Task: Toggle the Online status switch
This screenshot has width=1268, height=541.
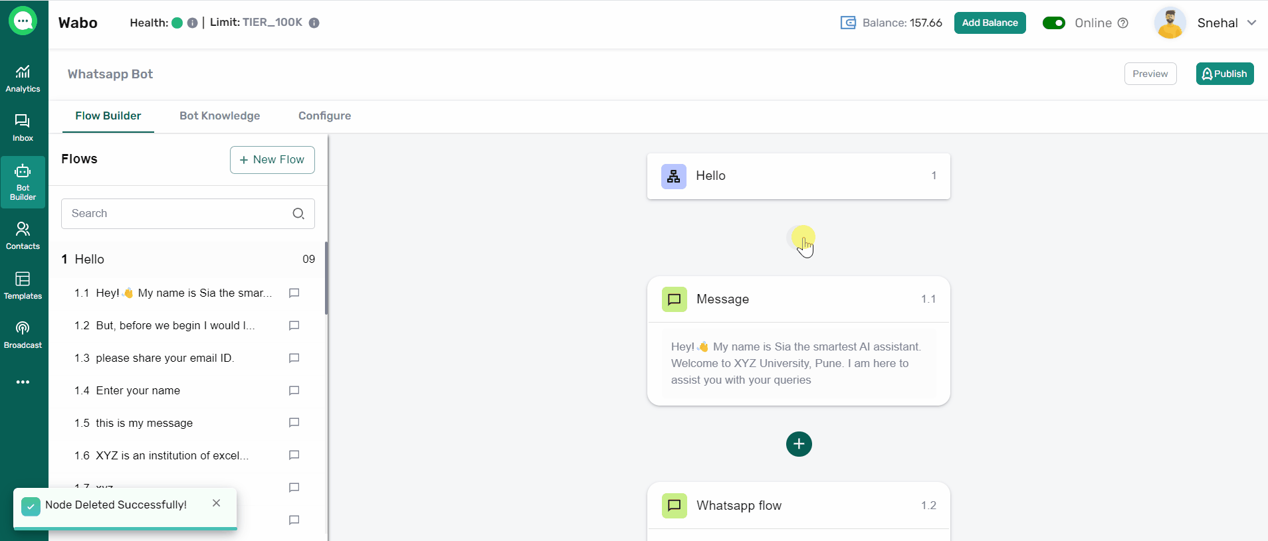Action: 1053,23
